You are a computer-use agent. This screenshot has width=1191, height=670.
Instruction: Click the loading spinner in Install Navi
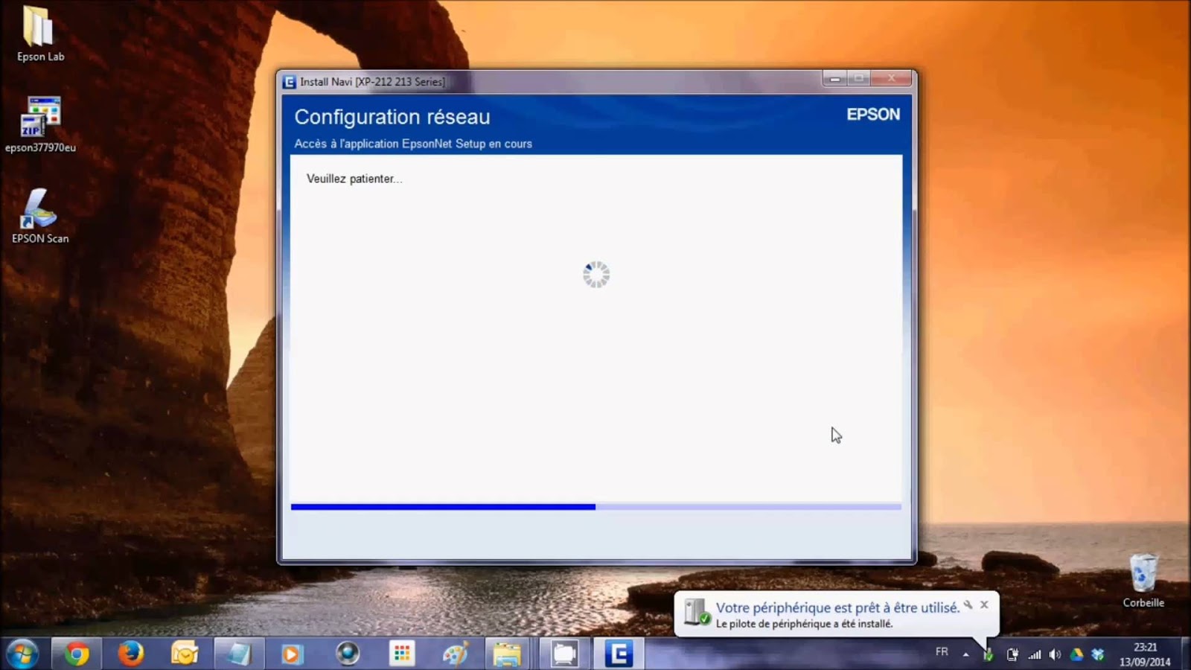[x=596, y=275]
